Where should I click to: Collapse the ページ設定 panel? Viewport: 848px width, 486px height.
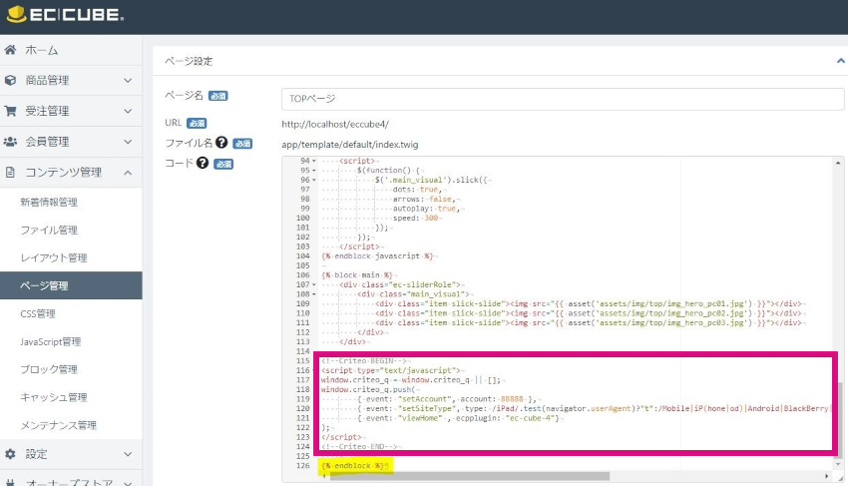click(x=840, y=61)
